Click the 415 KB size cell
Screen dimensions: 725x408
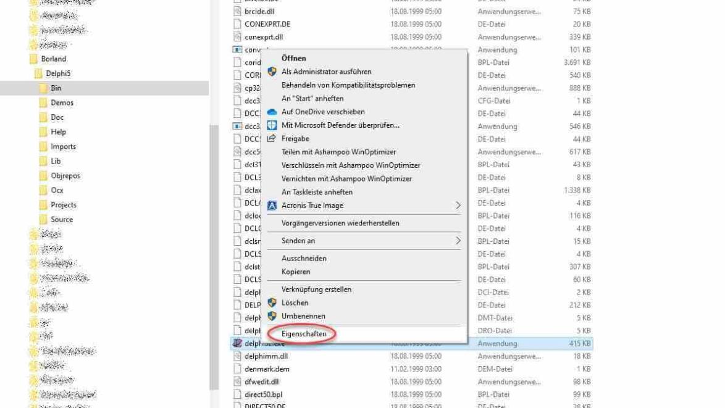coord(579,343)
